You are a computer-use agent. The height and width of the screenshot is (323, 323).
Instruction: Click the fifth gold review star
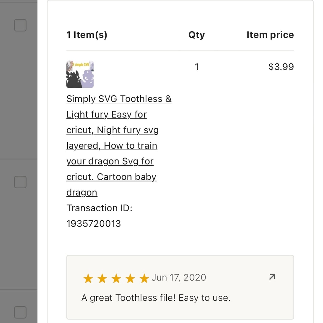pos(144,278)
